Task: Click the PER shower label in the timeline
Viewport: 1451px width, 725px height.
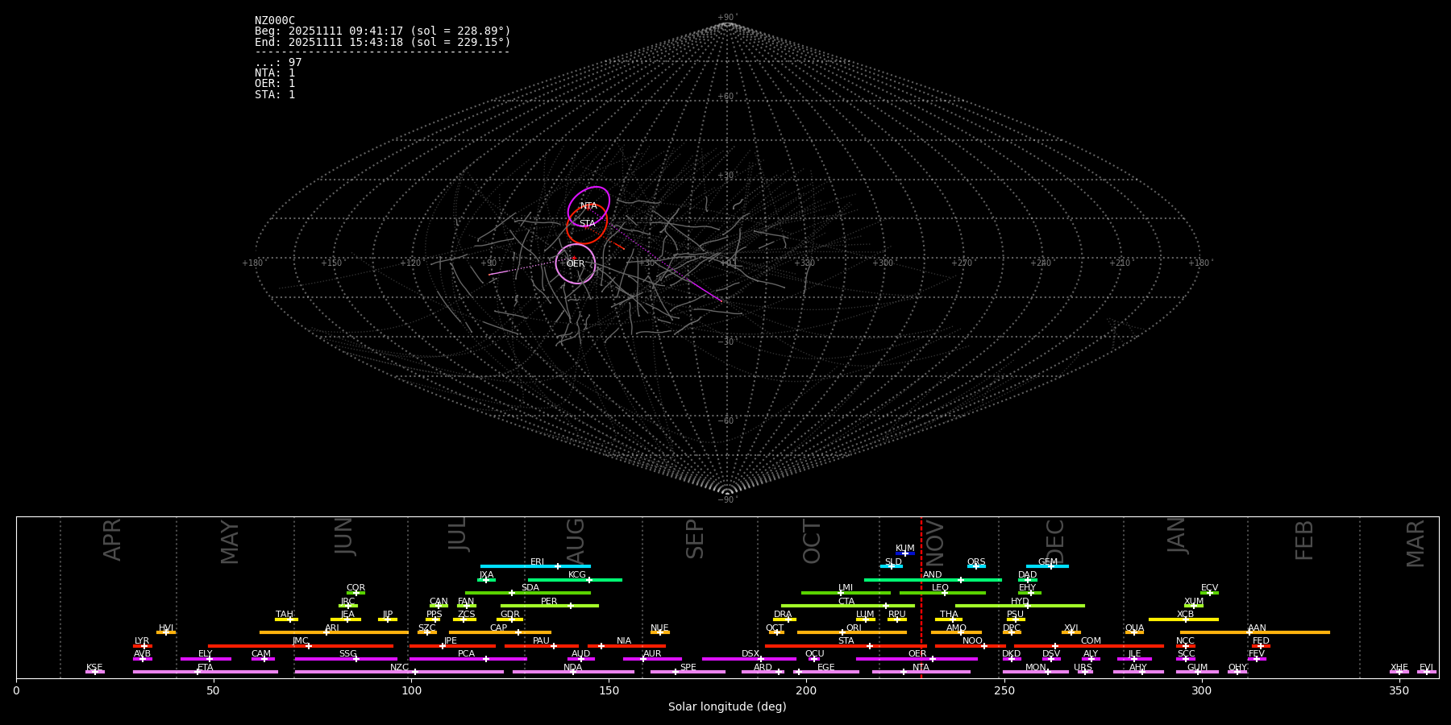Action: pos(549,602)
